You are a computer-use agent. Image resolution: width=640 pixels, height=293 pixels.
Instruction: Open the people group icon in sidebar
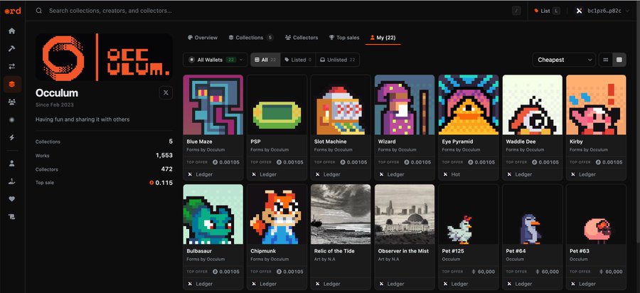pyautogui.click(x=12, y=102)
